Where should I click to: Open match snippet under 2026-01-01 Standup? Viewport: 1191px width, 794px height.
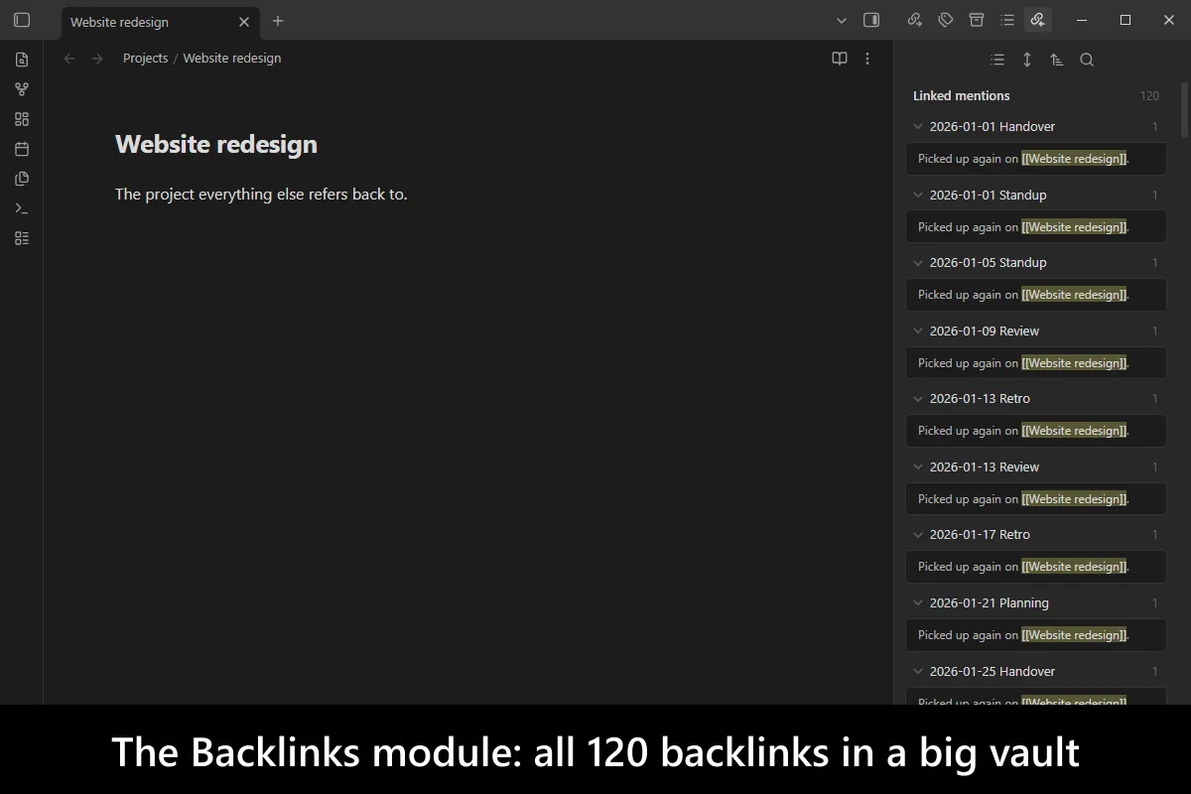tap(1036, 227)
